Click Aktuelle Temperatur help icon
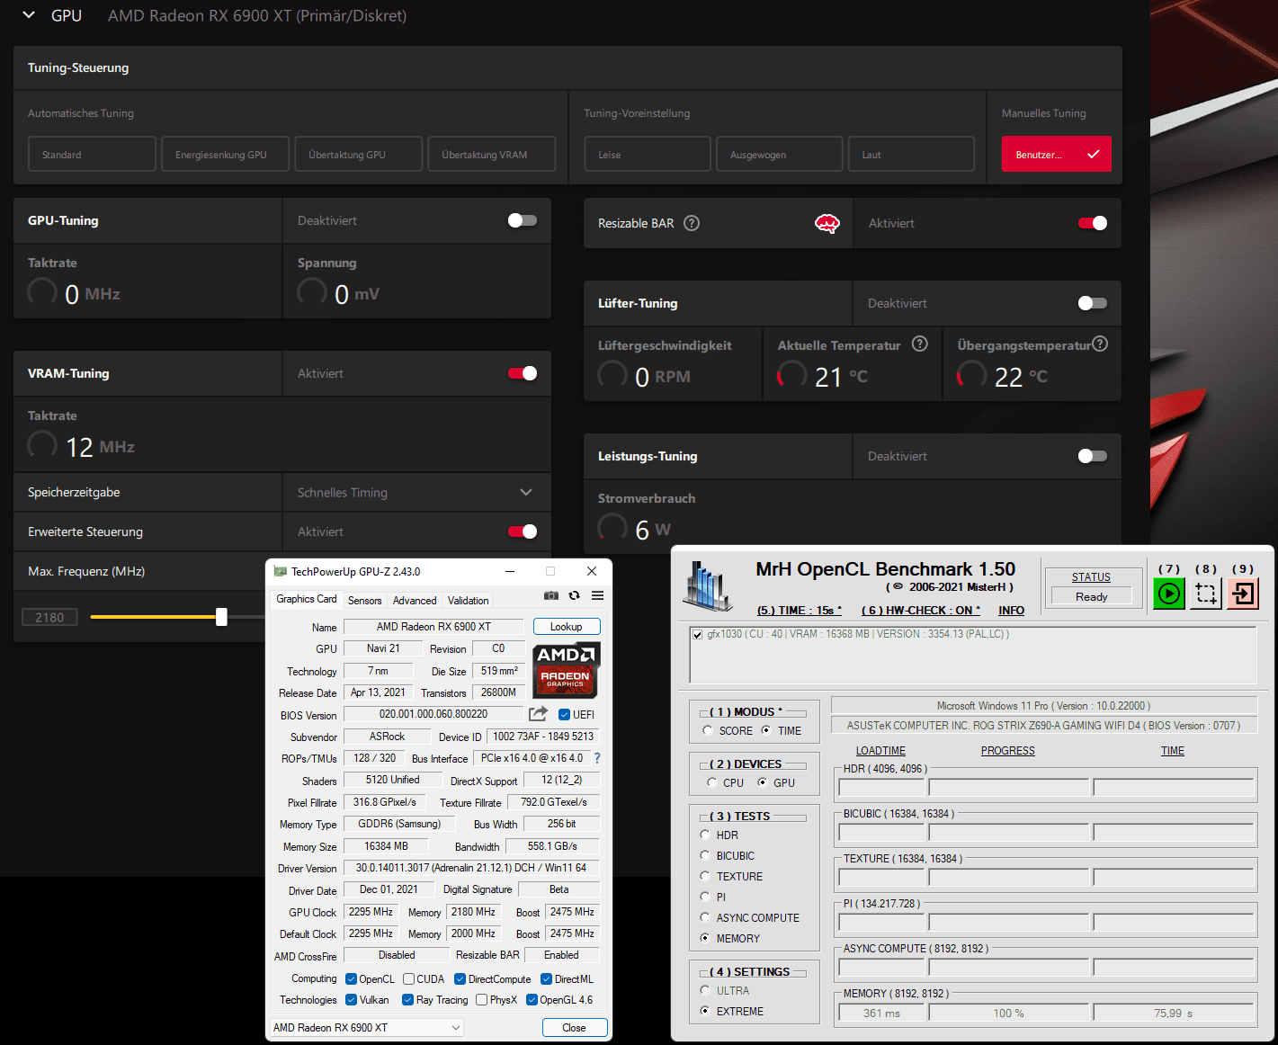 pos(919,344)
